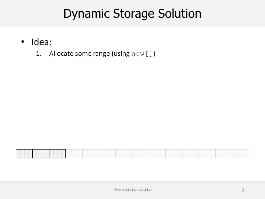Click the monospace "new[]" code text
This screenshot has height=199, width=265.
click(x=142, y=54)
